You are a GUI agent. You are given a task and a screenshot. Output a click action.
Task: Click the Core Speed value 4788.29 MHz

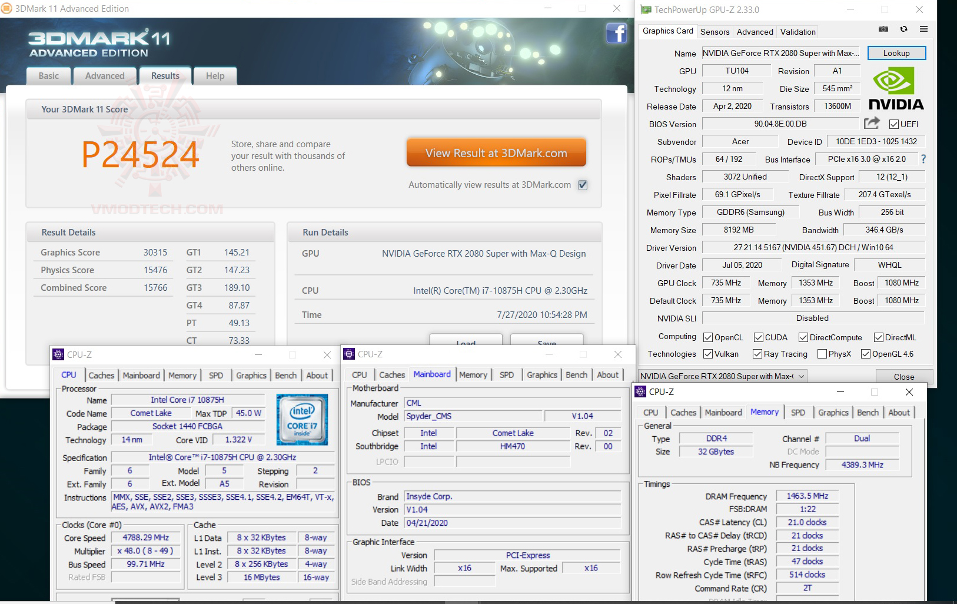pyautogui.click(x=145, y=537)
